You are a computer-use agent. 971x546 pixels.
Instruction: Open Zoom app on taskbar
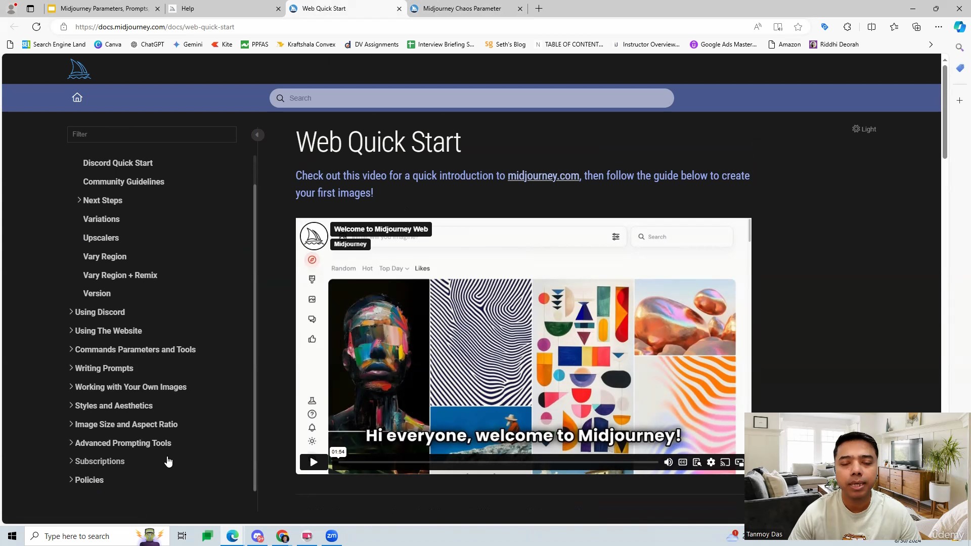332,536
